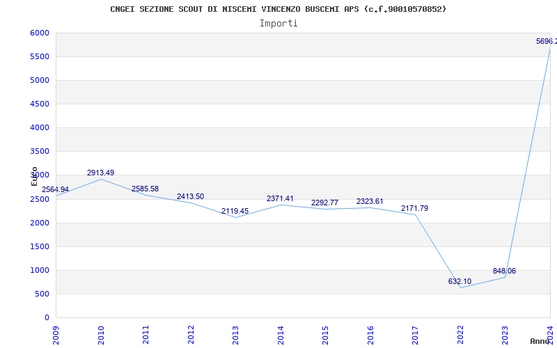The width and height of the screenshot is (557, 348).
Task: Click the 1500 value on the Y axis
Action: click(40, 247)
